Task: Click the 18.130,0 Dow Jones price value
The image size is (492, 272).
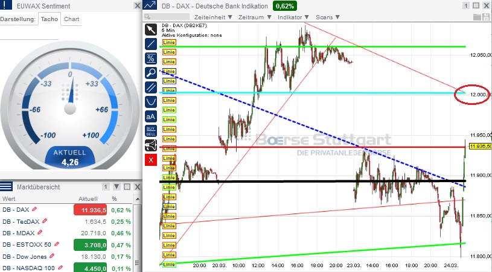Action: [94, 257]
